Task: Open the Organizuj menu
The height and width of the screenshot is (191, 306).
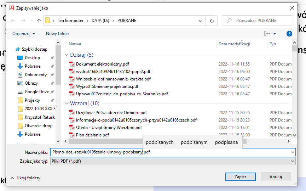Action: tap(24, 34)
